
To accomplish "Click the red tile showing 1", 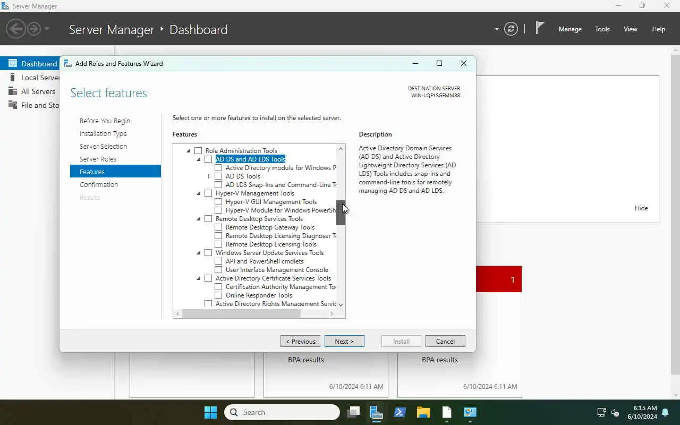I will (x=499, y=279).
